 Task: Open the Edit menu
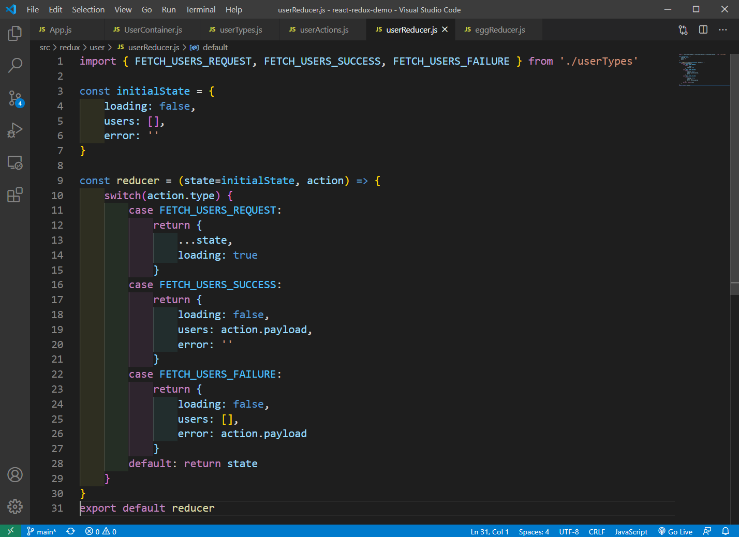55,9
